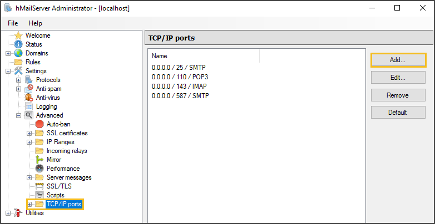Click the Anti-virus bug icon
435x224 pixels.
pos(29,98)
